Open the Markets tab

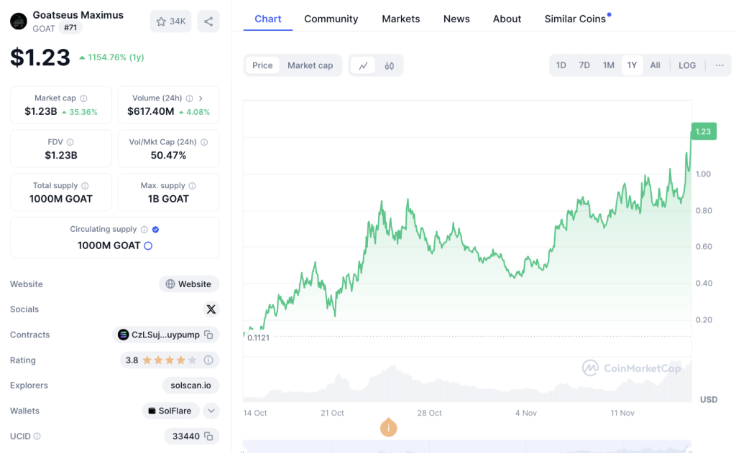(401, 19)
